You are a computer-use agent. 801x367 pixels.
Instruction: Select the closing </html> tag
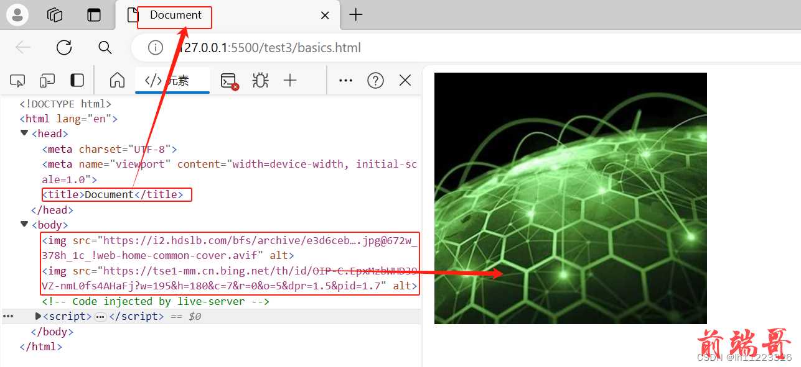tap(41, 347)
